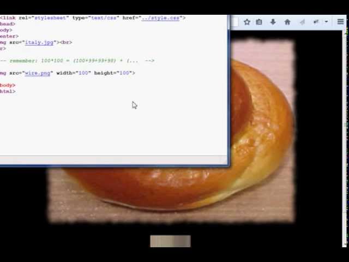Click the browser page vertical scrollbar

pos(345,138)
